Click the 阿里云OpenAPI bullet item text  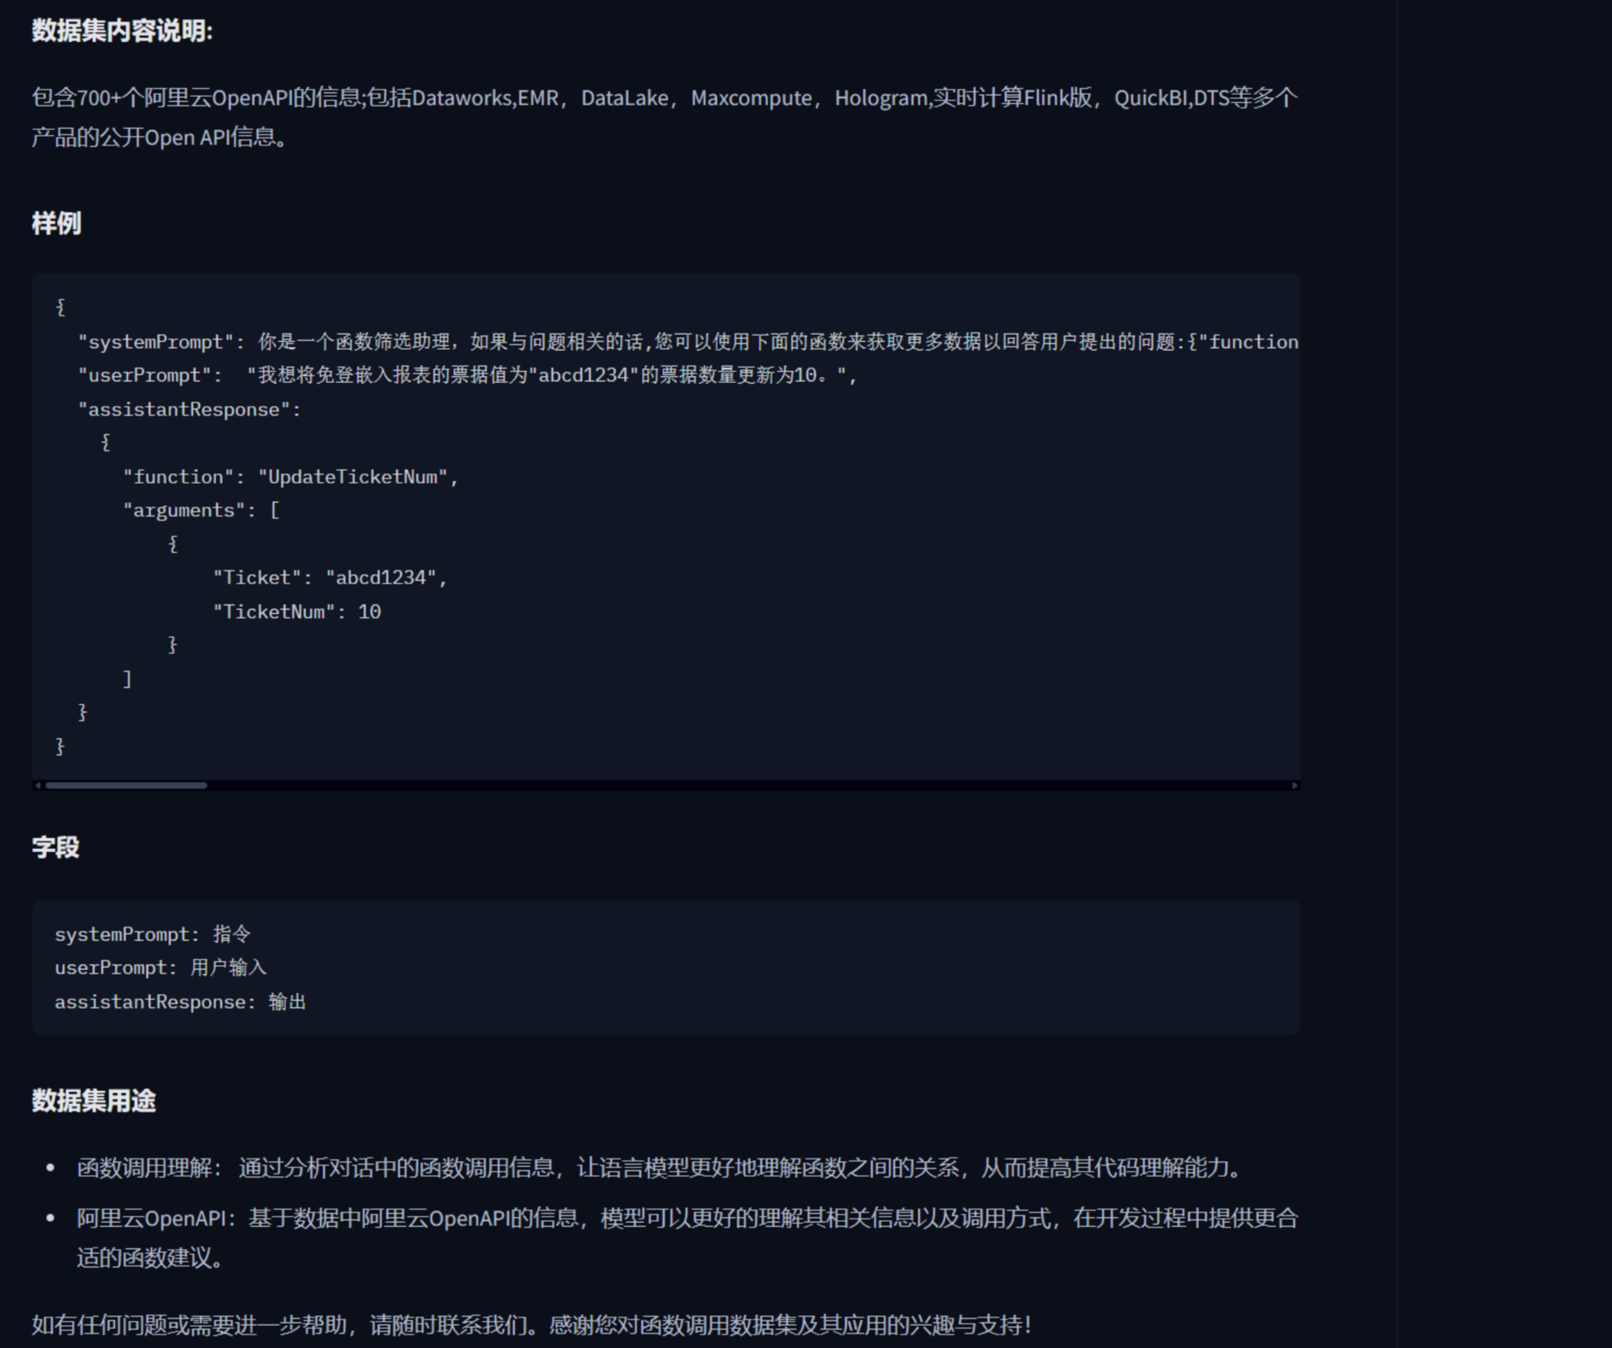click(x=686, y=1218)
